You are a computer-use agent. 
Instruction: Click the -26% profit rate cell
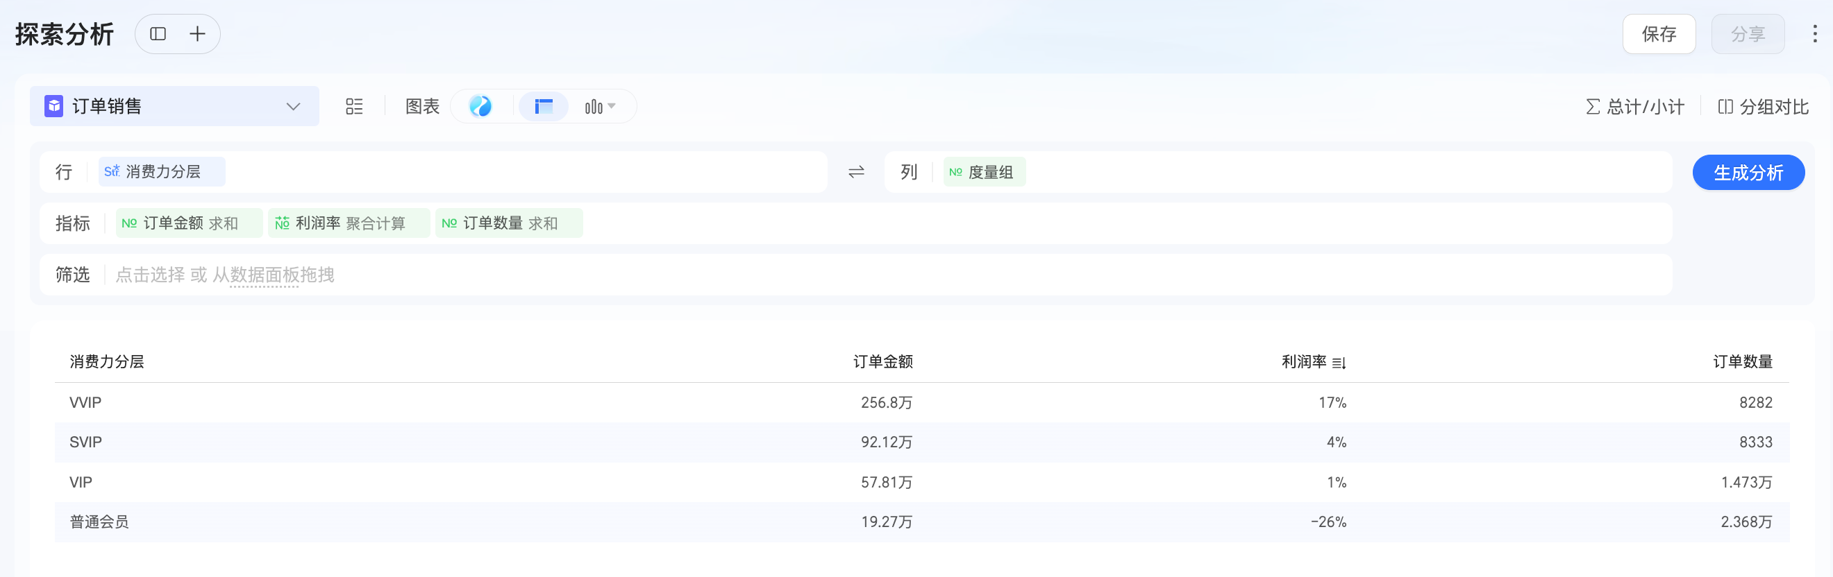(x=1328, y=522)
